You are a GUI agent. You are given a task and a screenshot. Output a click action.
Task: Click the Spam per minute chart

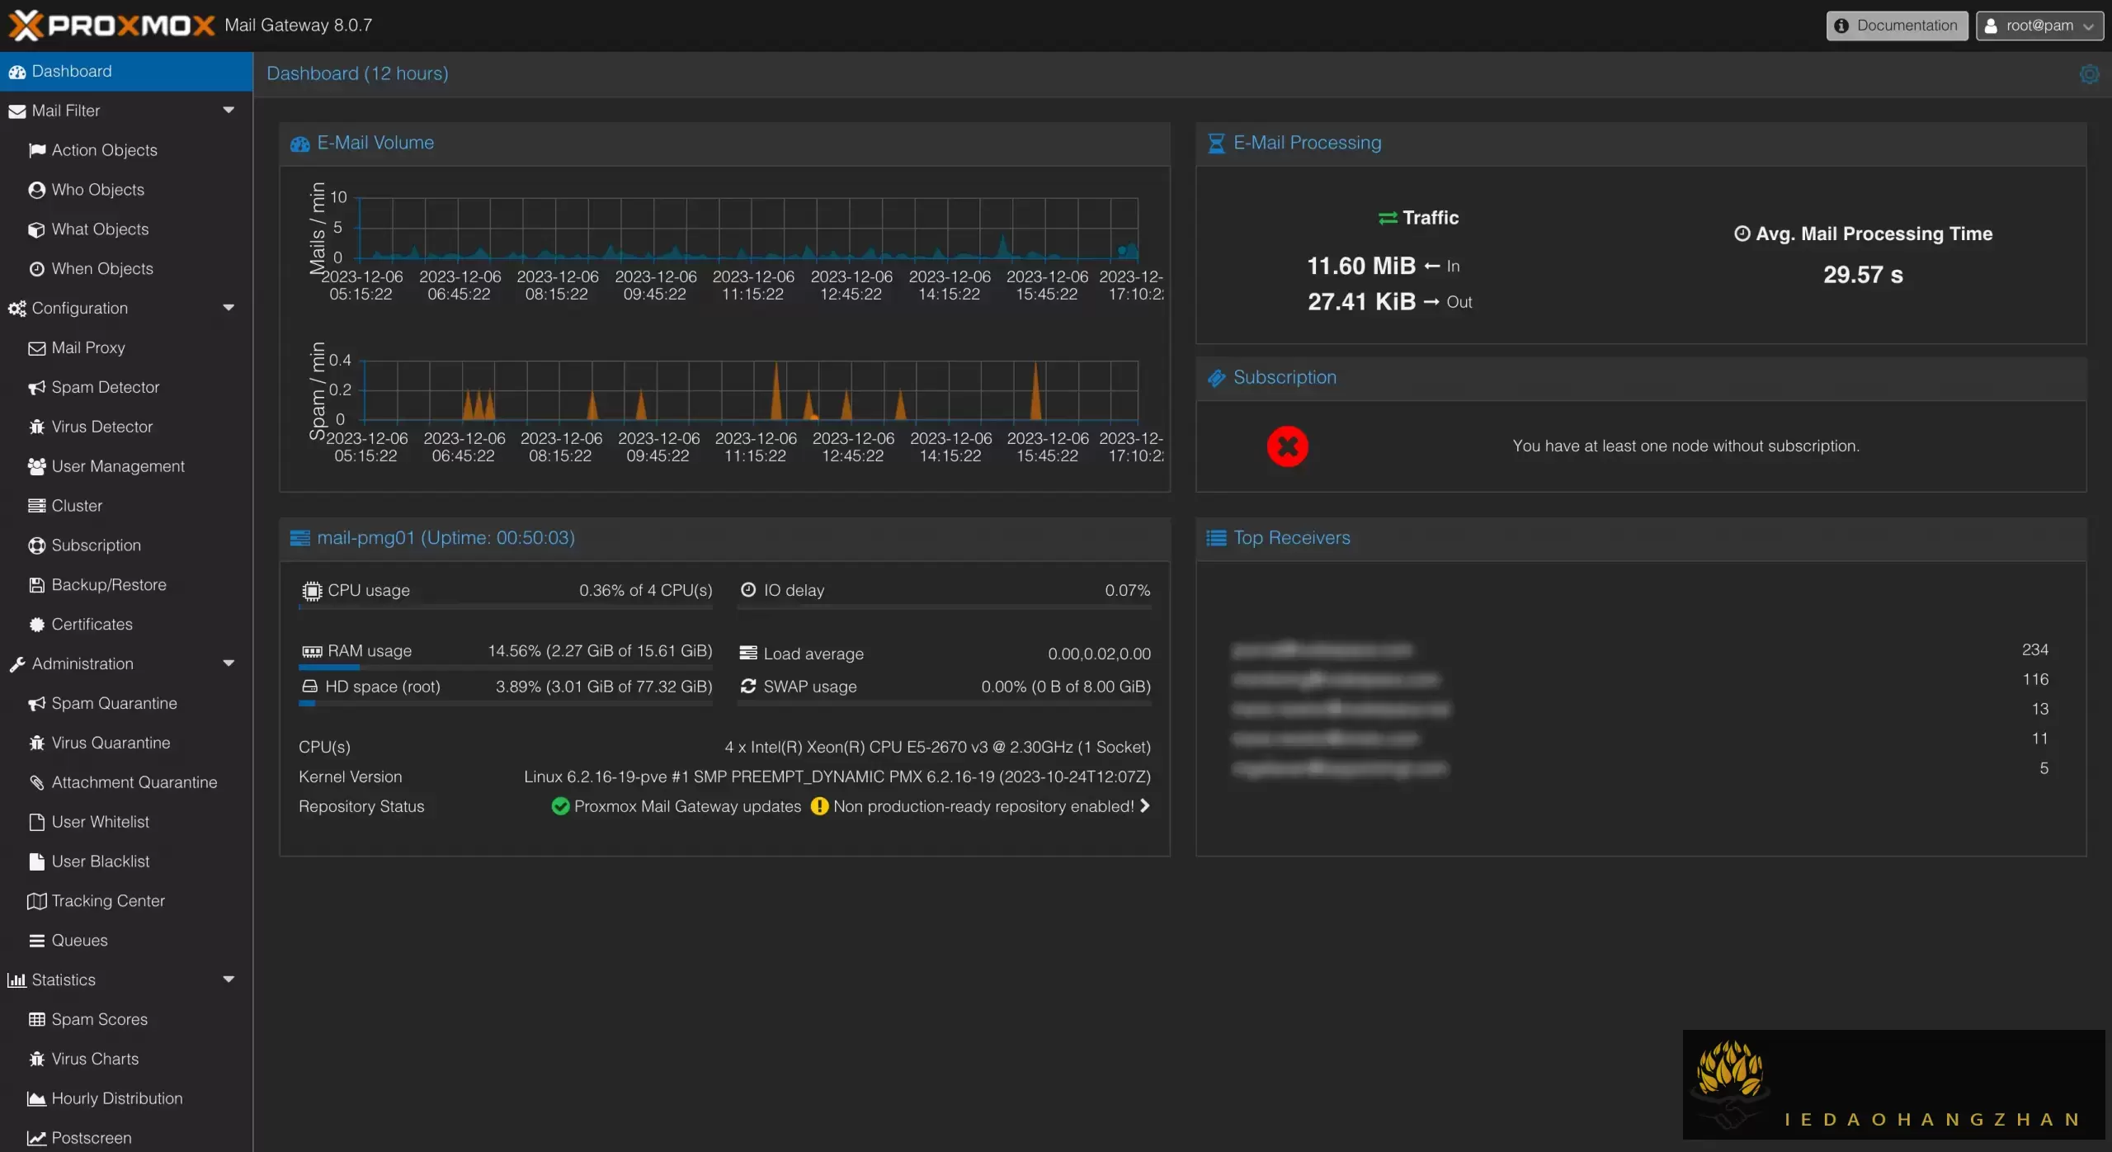(750, 390)
